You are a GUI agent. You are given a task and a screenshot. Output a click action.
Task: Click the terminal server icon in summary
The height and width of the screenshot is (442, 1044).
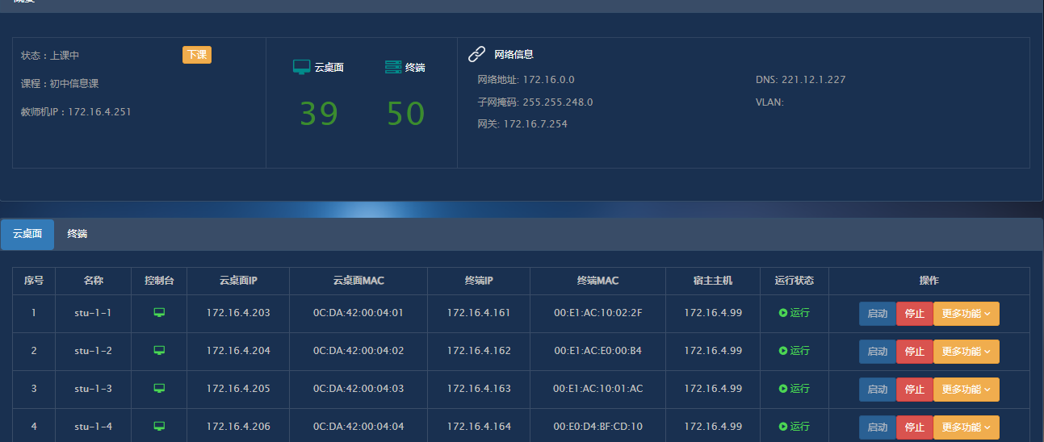(393, 67)
